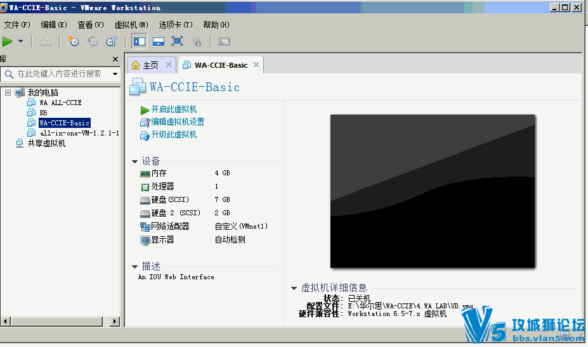
Task: Click library scrollbar right arrow
Action: pos(115,321)
